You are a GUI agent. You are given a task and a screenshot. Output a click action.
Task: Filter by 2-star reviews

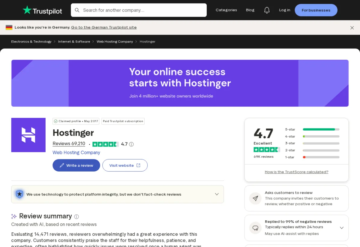point(312,150)
